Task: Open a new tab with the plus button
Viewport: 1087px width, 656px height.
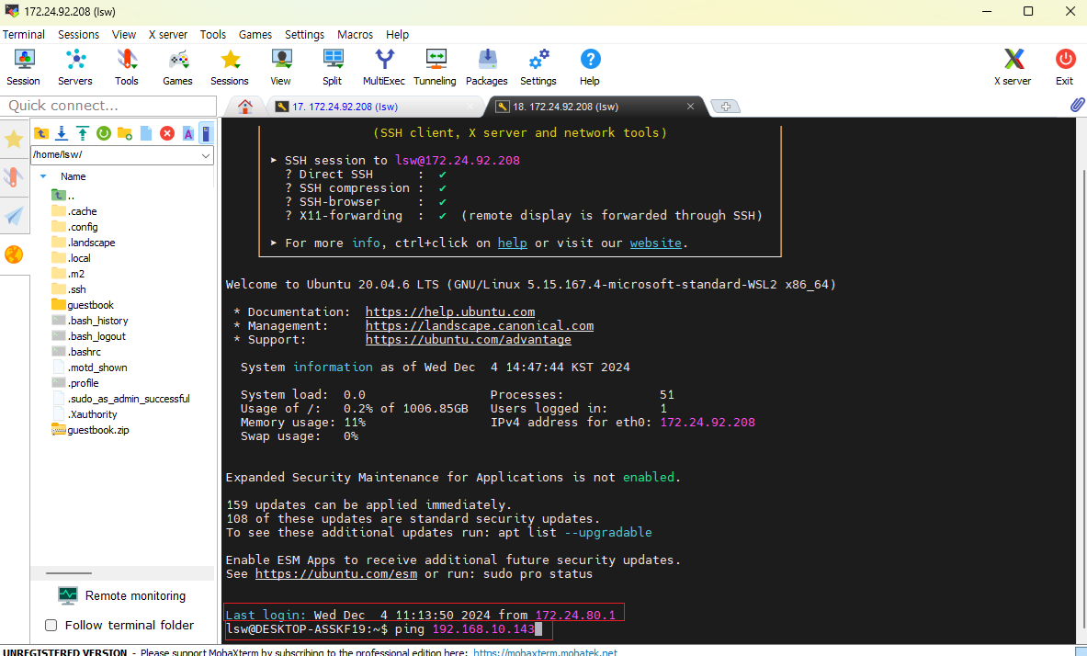Action: (x=726, y=106)
